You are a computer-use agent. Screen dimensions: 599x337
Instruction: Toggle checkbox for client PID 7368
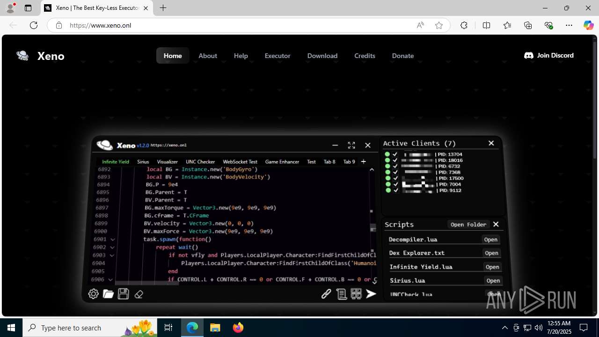coord(395,172)
